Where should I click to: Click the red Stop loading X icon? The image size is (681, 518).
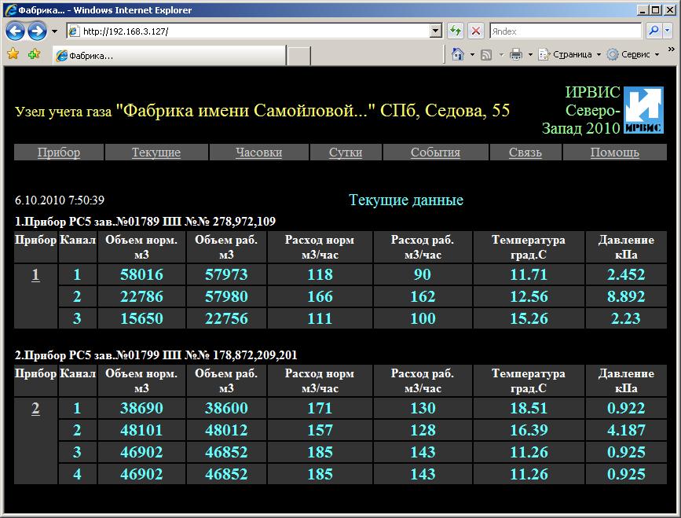point(476,31)
